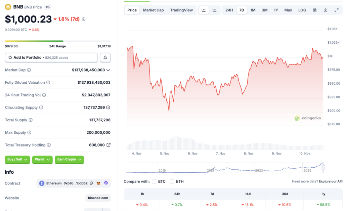Download the chart data

[x=326, y=10]
